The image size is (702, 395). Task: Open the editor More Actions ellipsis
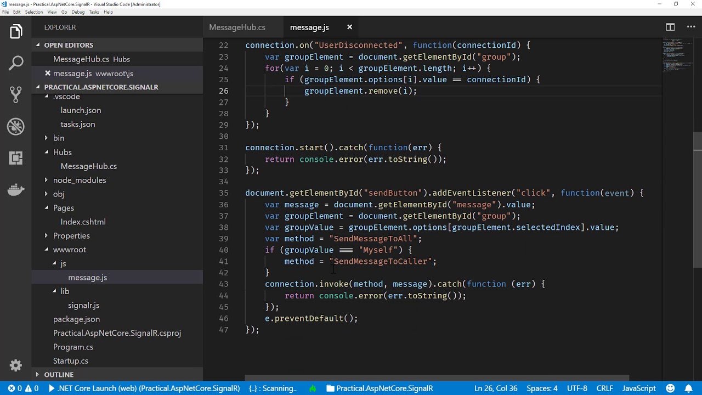(691, 27)
